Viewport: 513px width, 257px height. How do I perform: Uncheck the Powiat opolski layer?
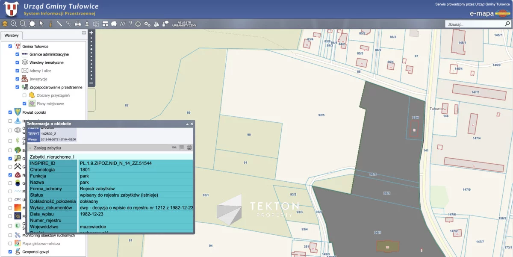[10, 112]
